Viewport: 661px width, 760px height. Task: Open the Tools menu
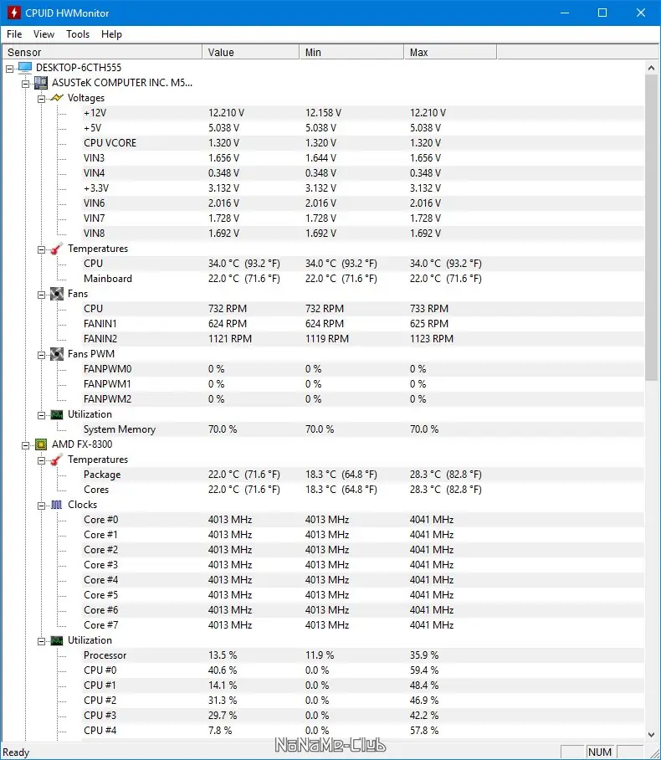[x=78, y=34]
